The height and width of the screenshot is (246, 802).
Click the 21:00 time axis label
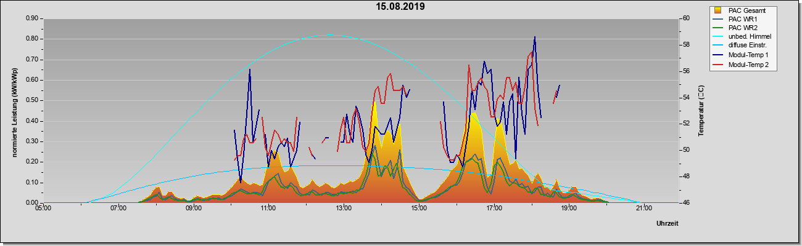[643, 208]
